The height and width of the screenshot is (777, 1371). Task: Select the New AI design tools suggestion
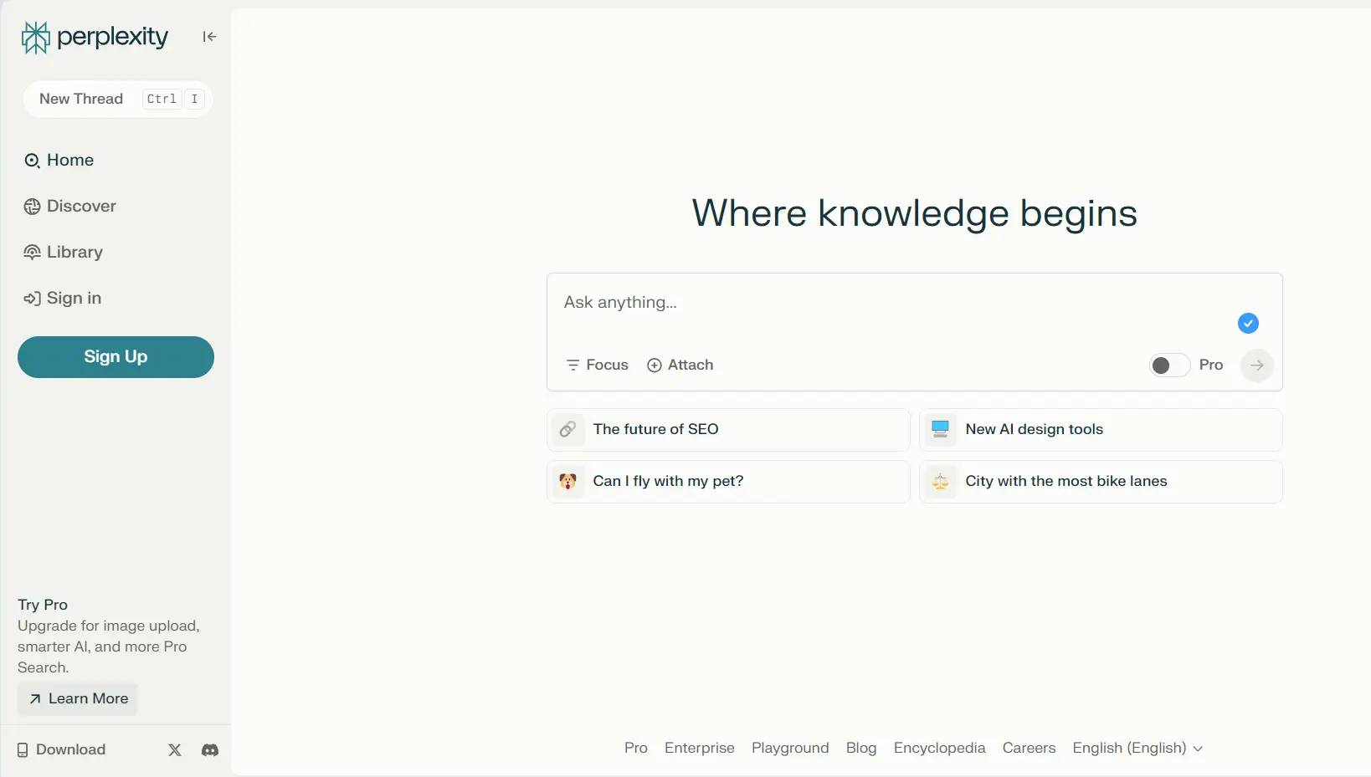click(x=1101, y=430)
